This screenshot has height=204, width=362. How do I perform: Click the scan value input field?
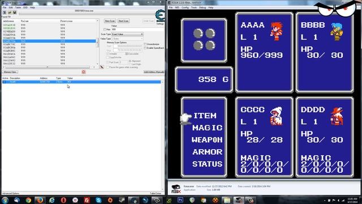(138, 29)
